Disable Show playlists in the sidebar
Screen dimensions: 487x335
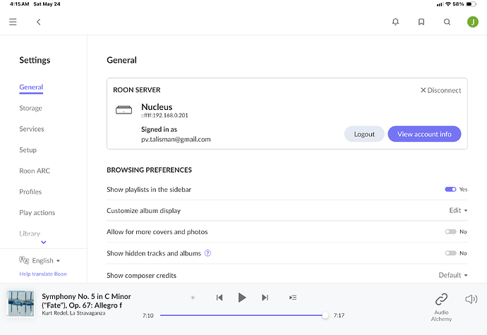click(x=450, y=190)
